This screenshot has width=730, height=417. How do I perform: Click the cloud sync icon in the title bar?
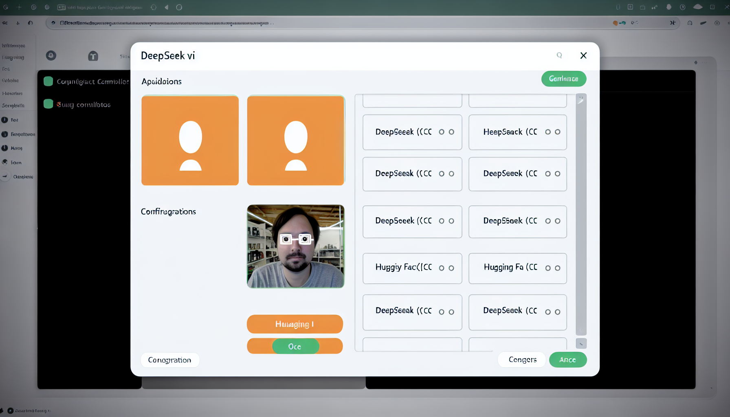pyautogui.click(x=697, y=7)
